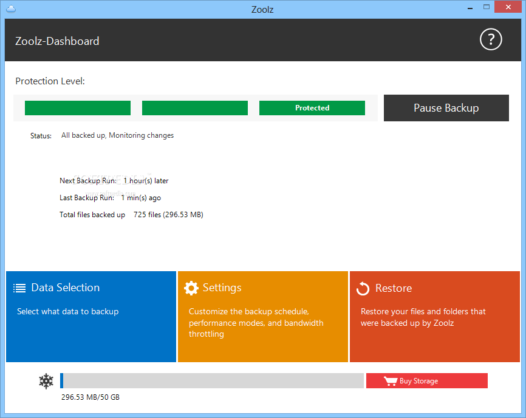Click the first green protection level segment

[78, 108]
